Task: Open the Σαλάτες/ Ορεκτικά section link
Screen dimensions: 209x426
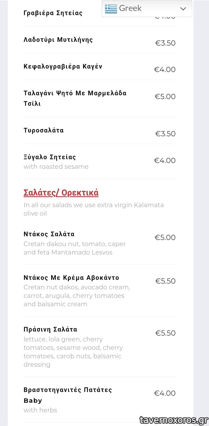Action: coord(61,193)
